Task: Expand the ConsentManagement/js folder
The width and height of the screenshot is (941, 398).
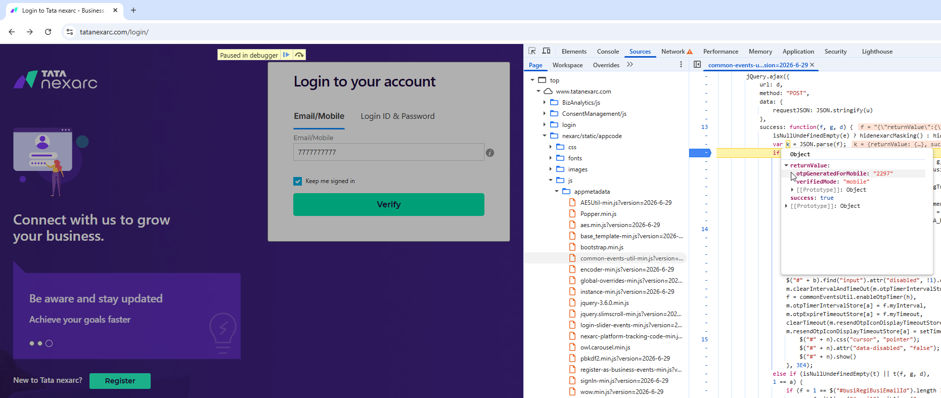Action: (x=545, y=114)
